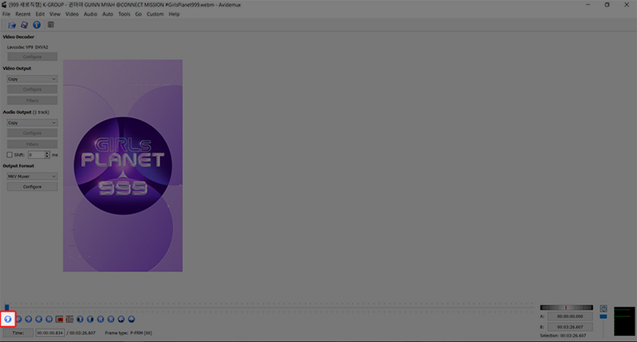Seek to the previous black frame
Viewport: 637px width, 342px height.
point(80,319)
